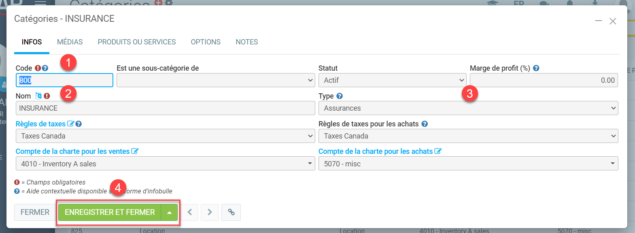
Task: Go to the next record arrow
Action: pyautogui.click(x=210, y=212)
